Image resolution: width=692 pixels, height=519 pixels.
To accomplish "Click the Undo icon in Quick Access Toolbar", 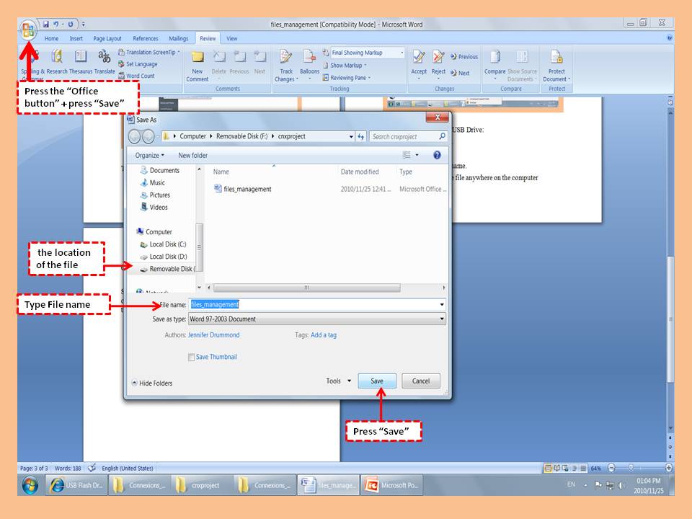I will (56, 25).
